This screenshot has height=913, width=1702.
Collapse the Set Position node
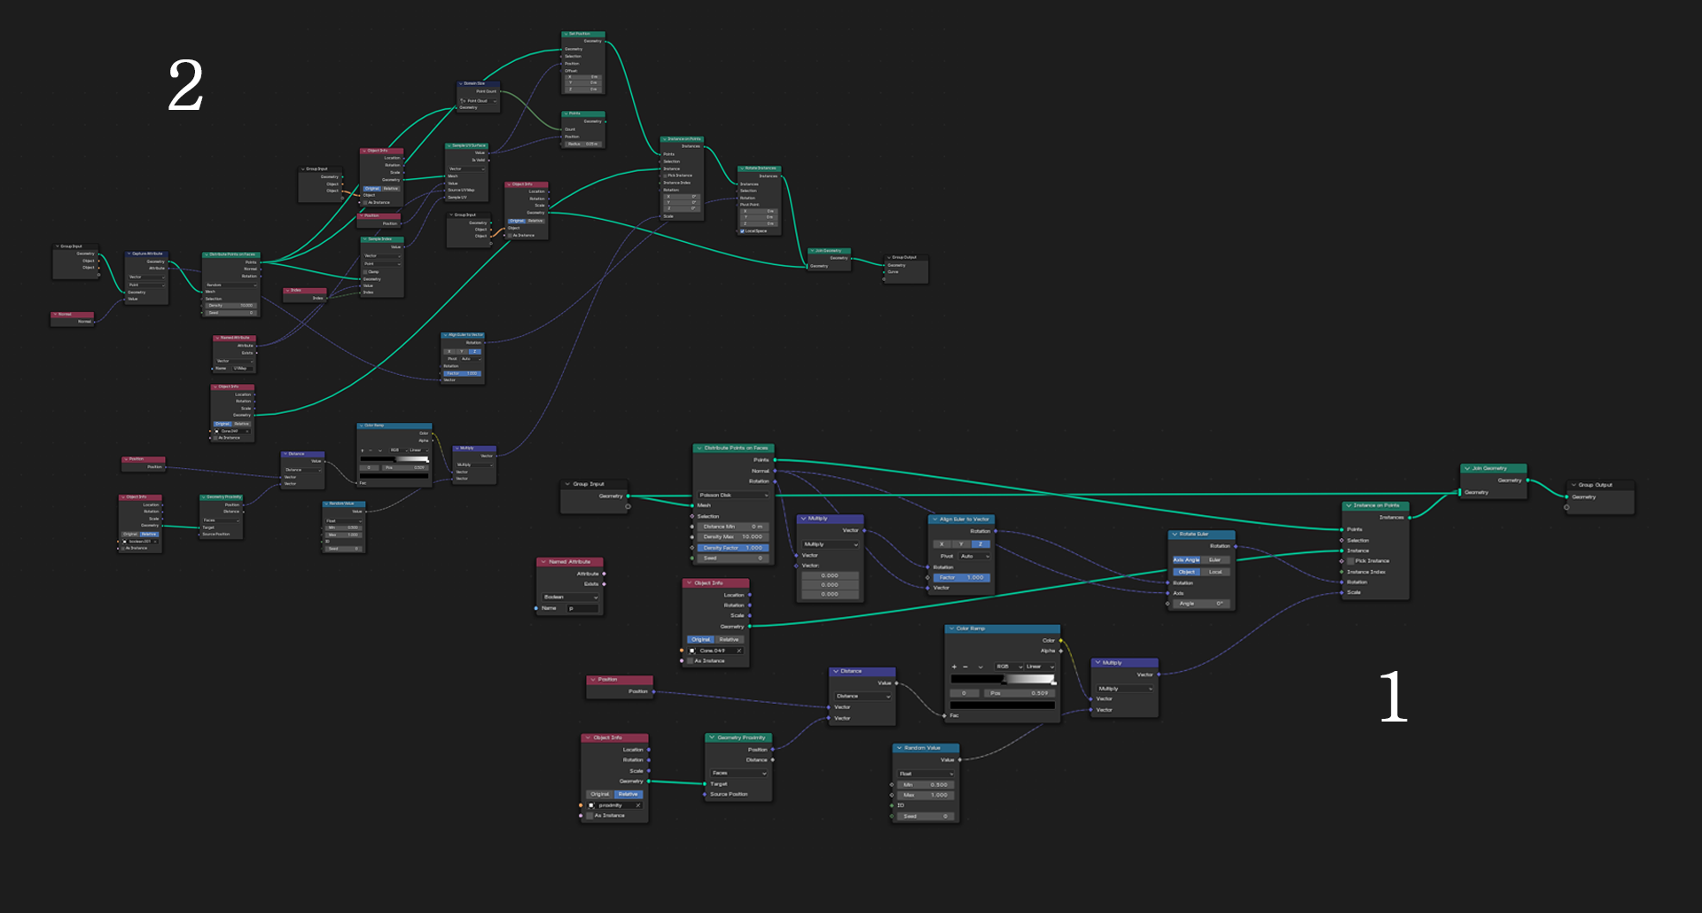[x=566, y=34]
